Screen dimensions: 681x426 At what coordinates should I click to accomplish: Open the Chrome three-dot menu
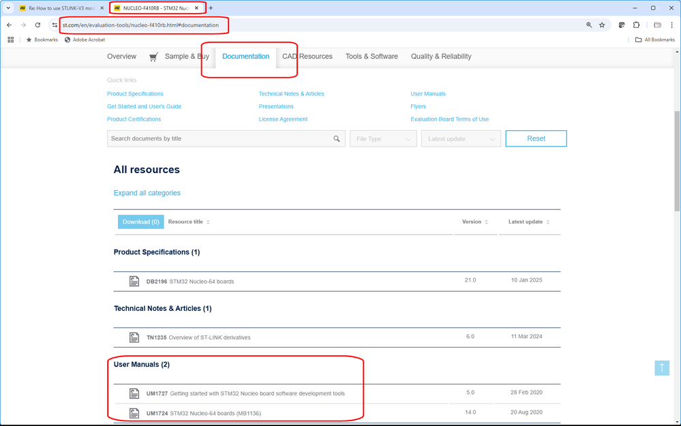pyautogui.click(x=671, y=25)
